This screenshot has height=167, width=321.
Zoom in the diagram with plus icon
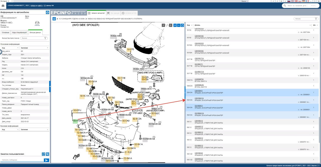click(175, 25)
